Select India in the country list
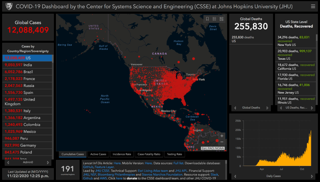Viewport: 320px width, 182px height. tap(27, 65)
